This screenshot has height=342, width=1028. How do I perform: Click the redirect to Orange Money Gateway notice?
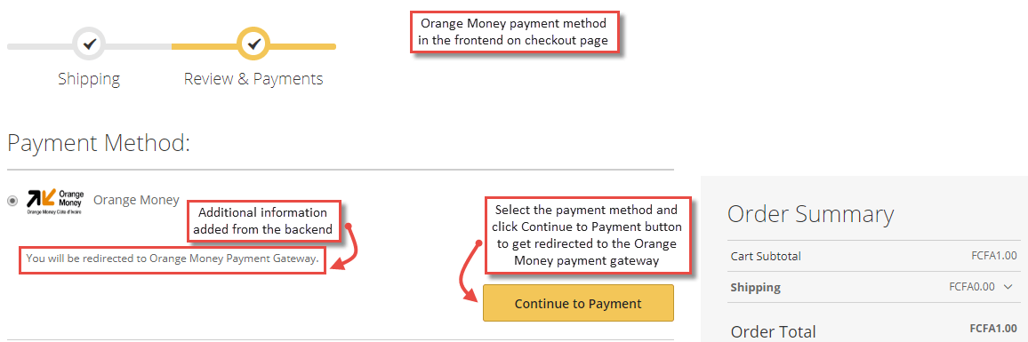(x=173, y=258)
